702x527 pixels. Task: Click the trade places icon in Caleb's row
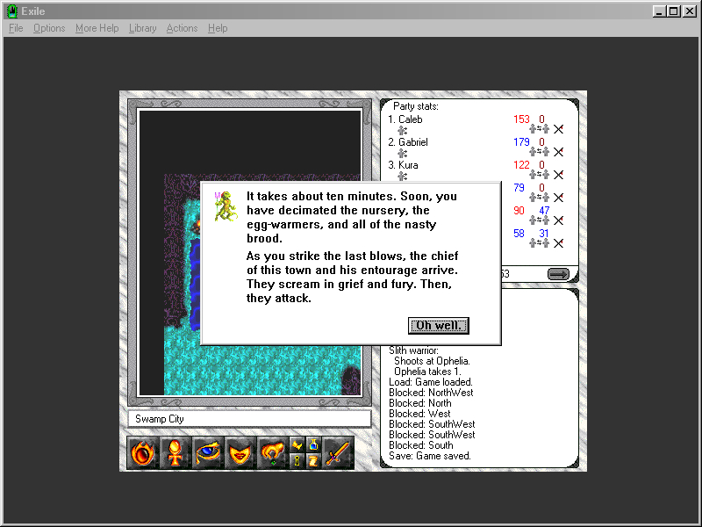tap(539, 129)
